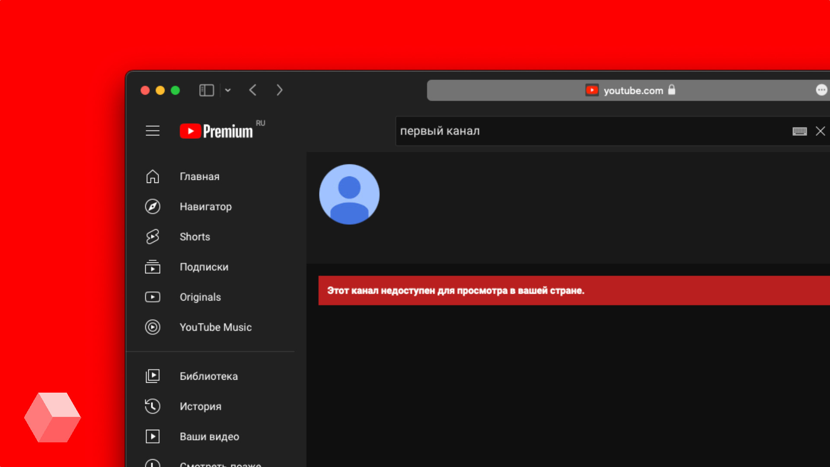This screenshot has width=830, height=467.
Task: Click the channel's default avatar image
Action: [x=349, y=194]
